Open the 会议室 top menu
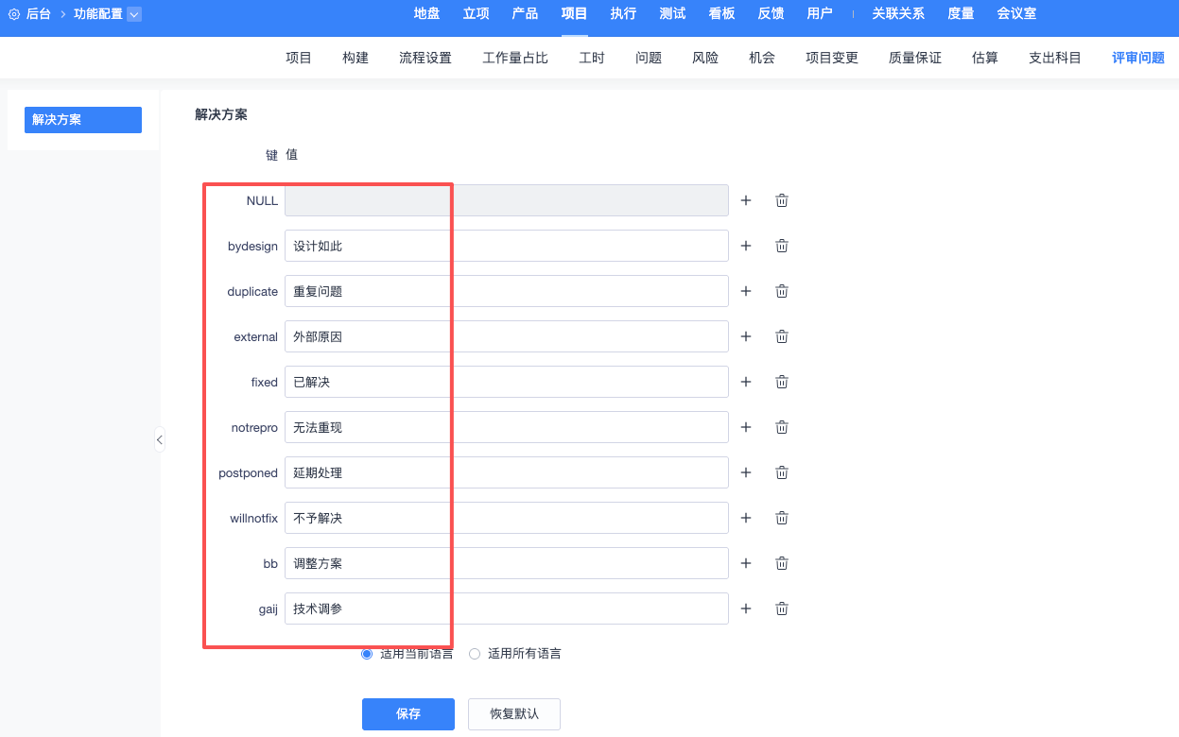 click(x=1016, y=14)
